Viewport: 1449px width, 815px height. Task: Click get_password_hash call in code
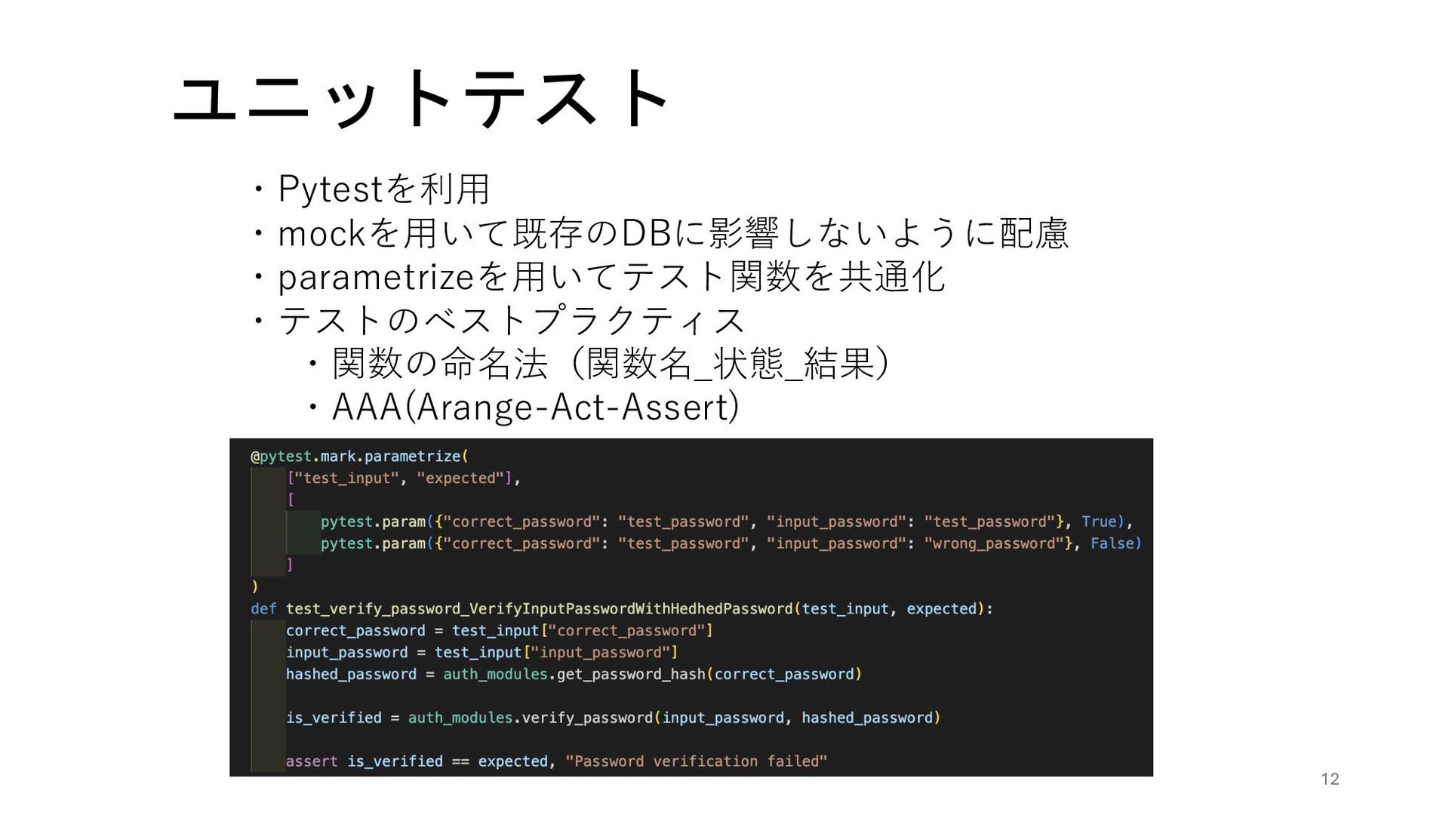631,675
